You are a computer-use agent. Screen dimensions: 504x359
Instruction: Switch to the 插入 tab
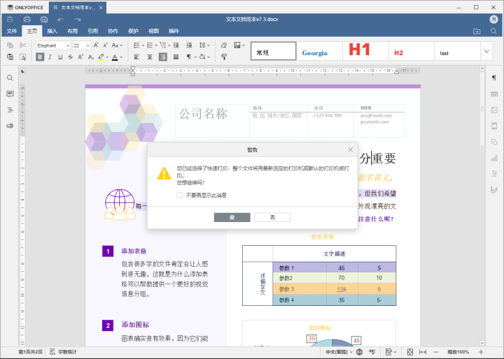(52, 31)
